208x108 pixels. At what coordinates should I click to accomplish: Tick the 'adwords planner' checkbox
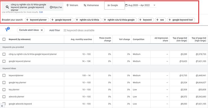[4, 96]
